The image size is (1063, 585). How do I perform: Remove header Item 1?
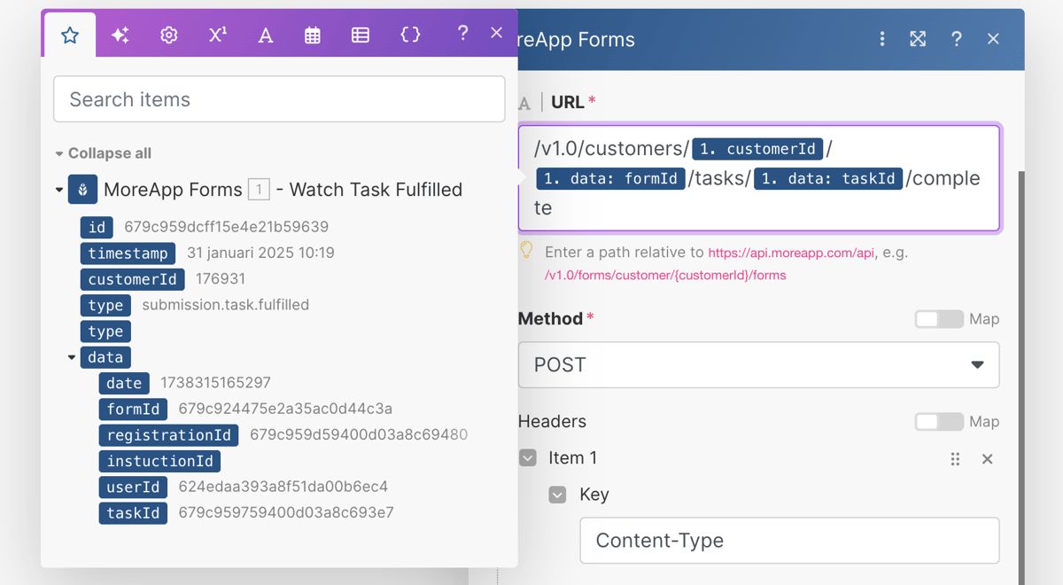988,459
